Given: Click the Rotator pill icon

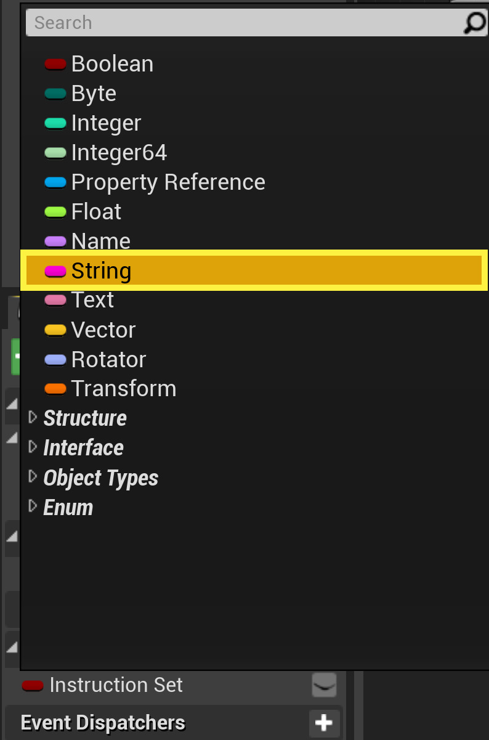Looking at the screenshot, I should pyautogui.click(x=55, y=359).
